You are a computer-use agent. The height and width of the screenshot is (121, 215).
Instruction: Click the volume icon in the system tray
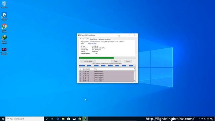click(208, 119)
